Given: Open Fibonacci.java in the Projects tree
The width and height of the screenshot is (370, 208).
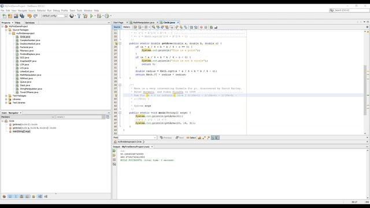Looking at the screenshot, I should point(27,51).
